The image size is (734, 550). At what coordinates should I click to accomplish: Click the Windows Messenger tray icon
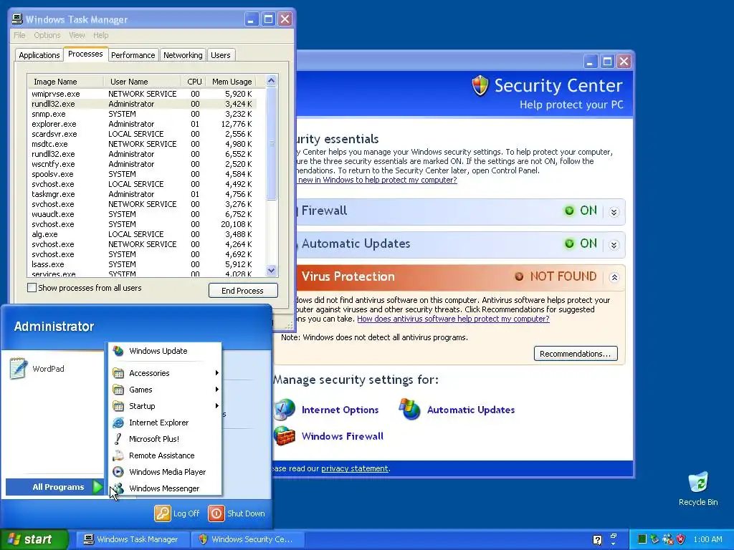pos(668,539)
